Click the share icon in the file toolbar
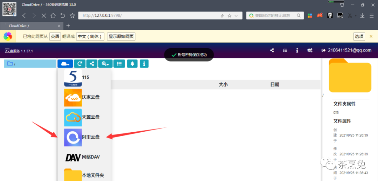The image size is (378, 181). coord(92,64)
